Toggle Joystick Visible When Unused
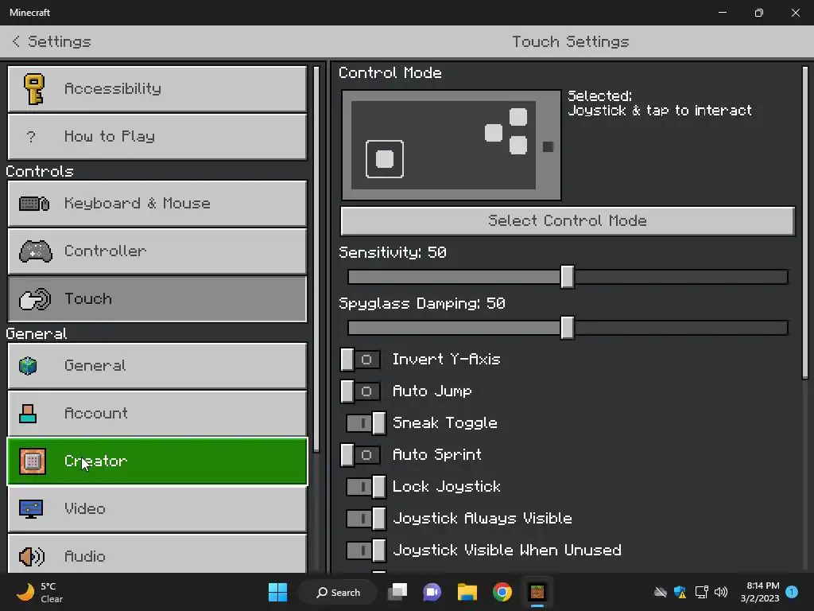Viewport: 814px width, 611px height. pyautogui.click(x=366, y=551)
